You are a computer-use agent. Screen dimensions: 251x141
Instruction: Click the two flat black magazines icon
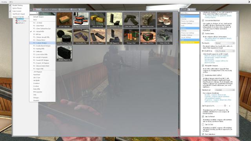(x=98, y=36)
